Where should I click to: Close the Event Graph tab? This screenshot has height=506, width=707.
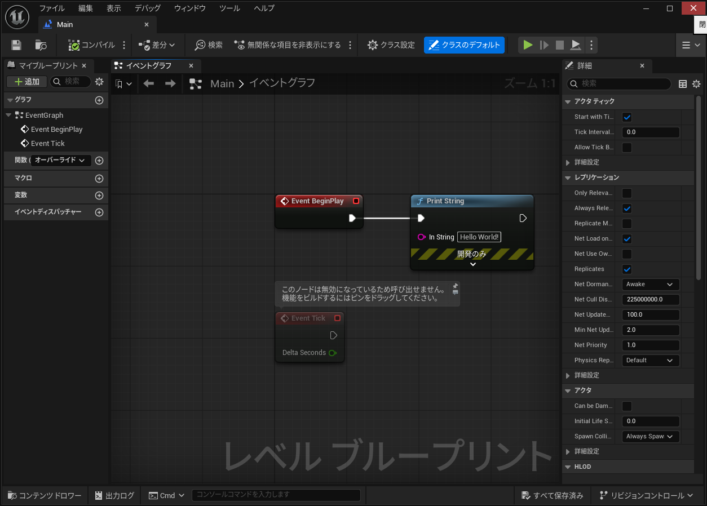[191, 65]
